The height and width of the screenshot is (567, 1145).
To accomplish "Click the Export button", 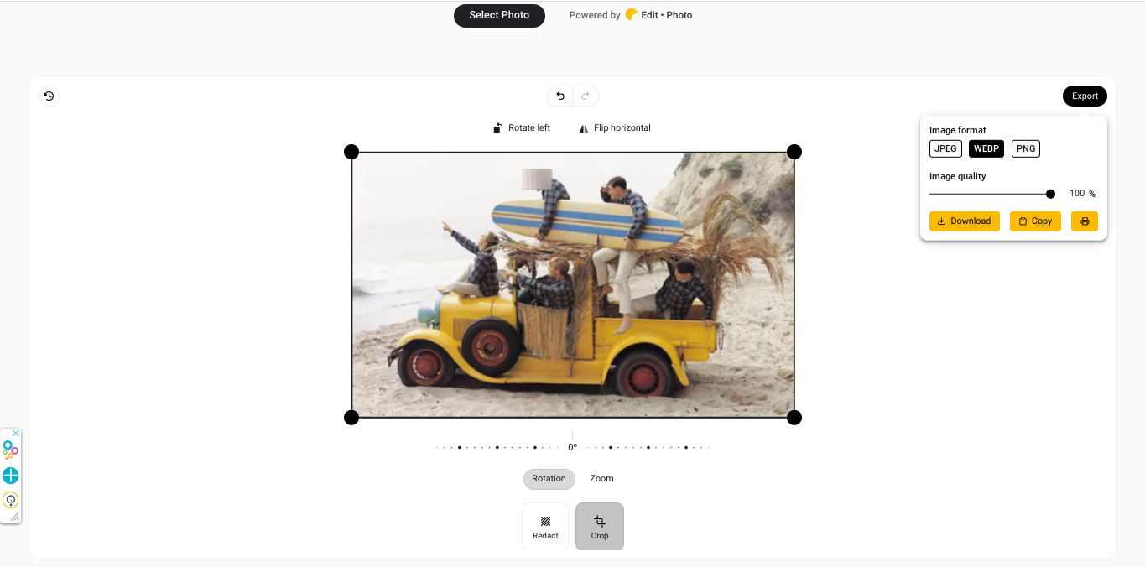I will click(x=1085, y=96).
